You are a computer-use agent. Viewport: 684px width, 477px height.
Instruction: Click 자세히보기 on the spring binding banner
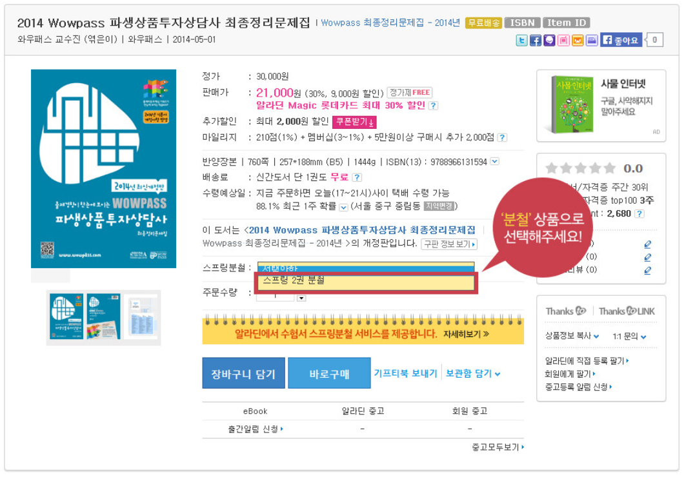(466, 334)
